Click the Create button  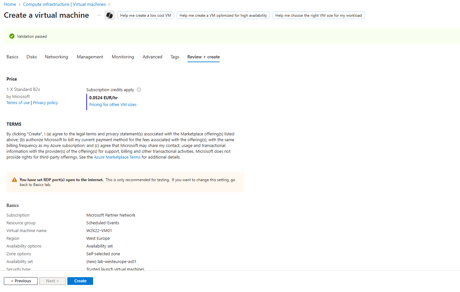(80, 281)
